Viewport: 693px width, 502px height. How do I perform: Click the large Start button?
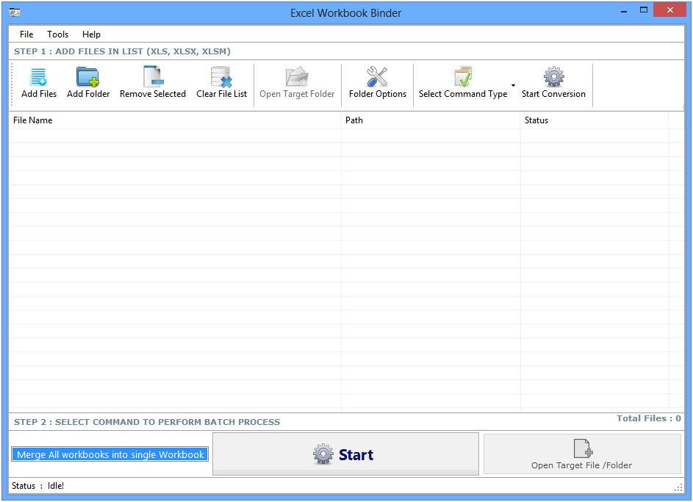point(345,454)
